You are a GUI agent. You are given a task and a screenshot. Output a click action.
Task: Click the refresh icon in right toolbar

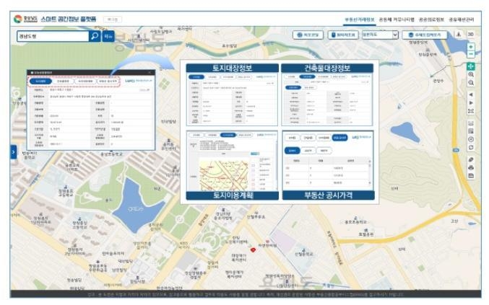pyautogui.click(x=471, y=147)
